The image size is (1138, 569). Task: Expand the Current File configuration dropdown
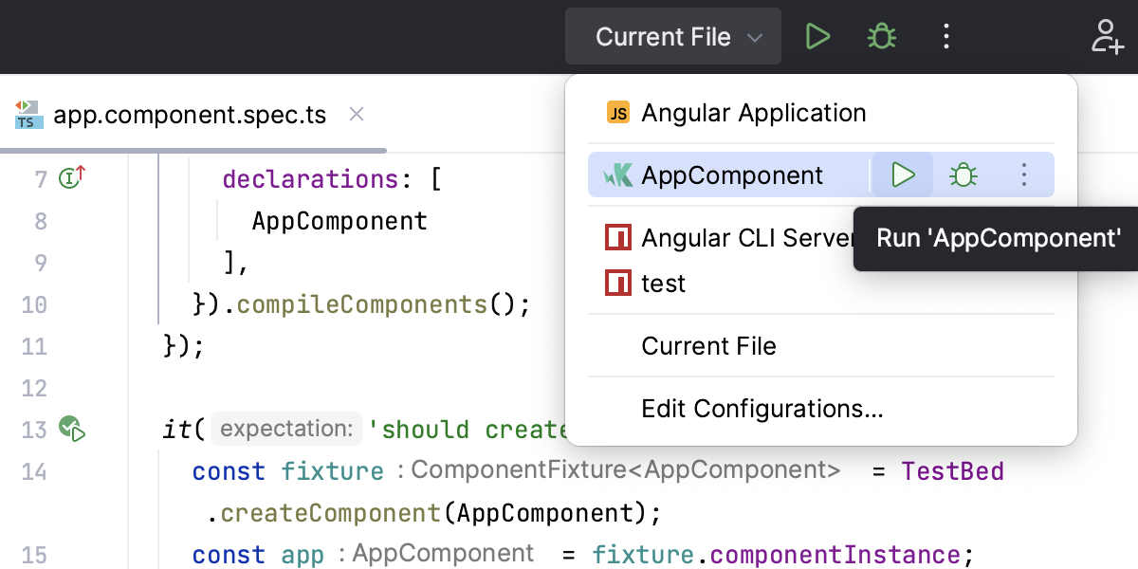click(673, 37)
